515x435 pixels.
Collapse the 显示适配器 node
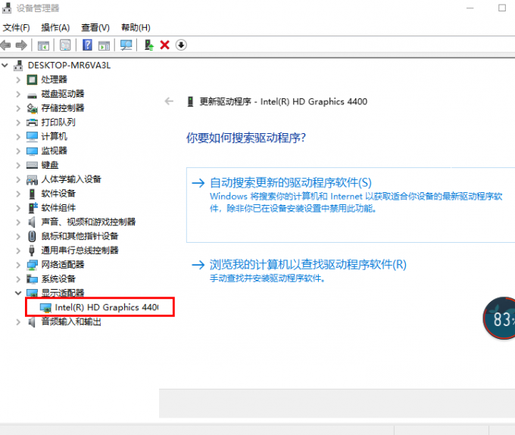[x=18, y=293]
